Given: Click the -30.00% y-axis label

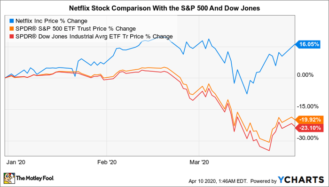Looking at the screenshot, I should pos(307,138).
